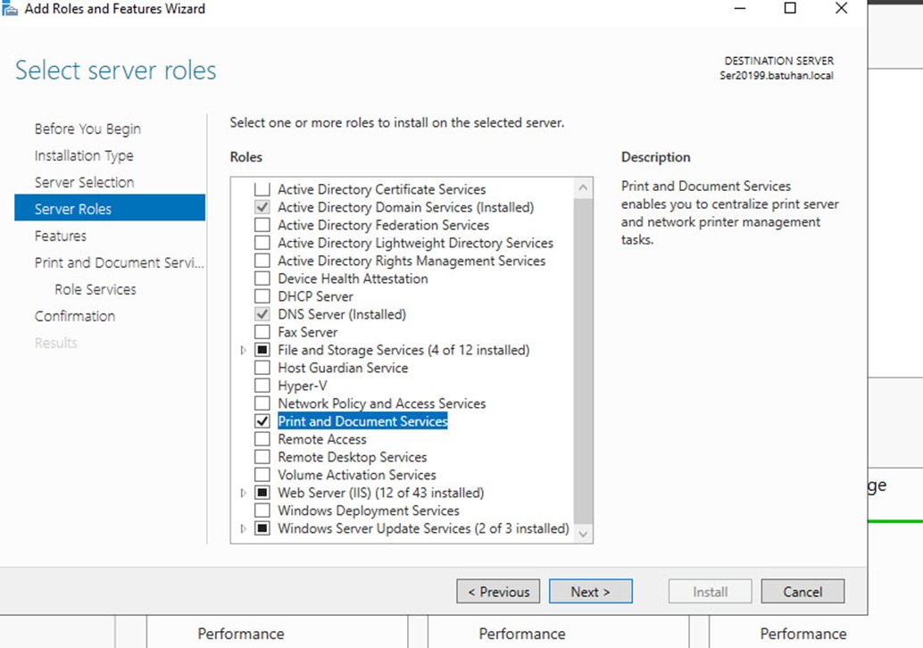Screen dimensions: 923x648
Task: Select the Fax Server role label
Action: tap(308, 332)
